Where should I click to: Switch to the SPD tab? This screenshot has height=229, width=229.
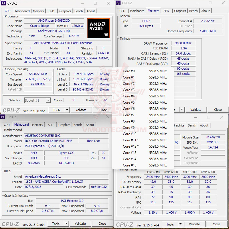tap(52, 11)
